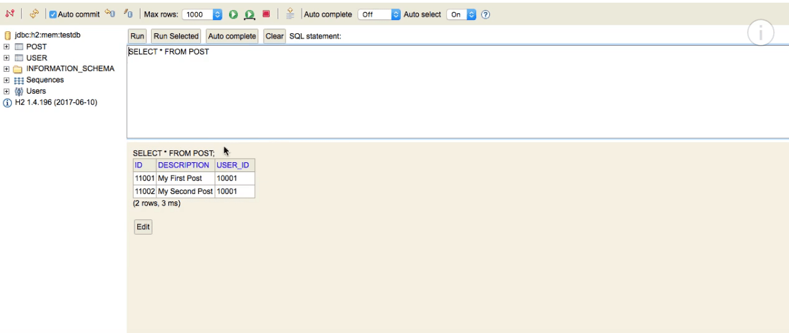Toggle the Auto commit checkbox
The image size is (789, 333).
pyautogui.click(x=53, y=15)
